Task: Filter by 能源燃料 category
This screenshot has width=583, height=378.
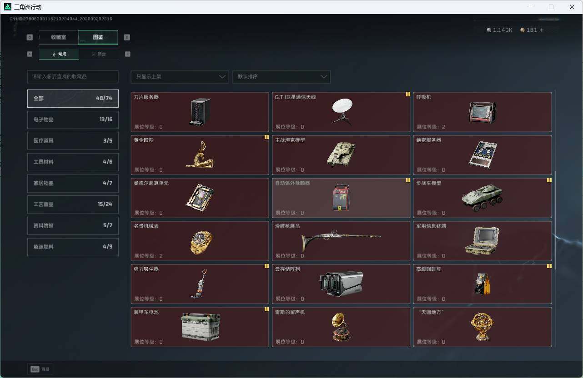Action: point(73,247)
